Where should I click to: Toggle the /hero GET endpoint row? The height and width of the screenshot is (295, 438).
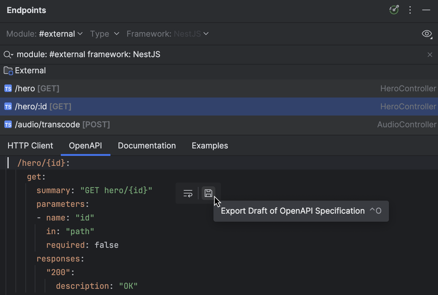coord(37,88)
